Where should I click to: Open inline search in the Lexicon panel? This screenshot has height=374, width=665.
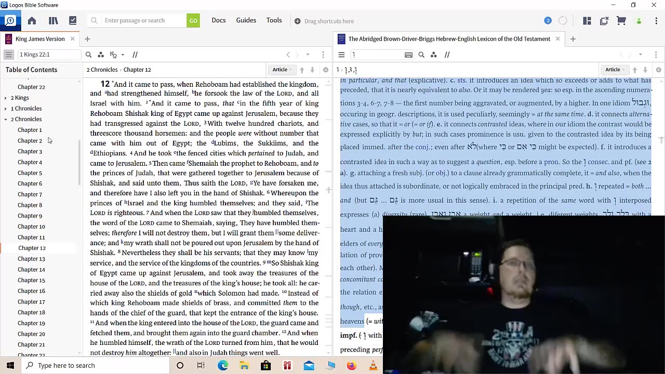(421, 55)
